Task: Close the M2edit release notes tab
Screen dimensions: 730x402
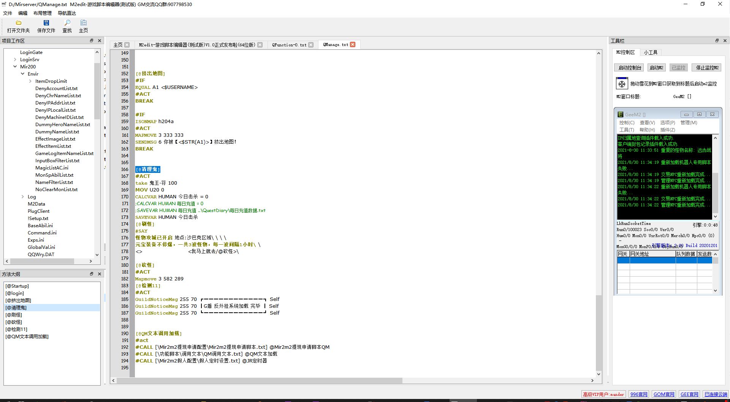Action: pyautogui.click(x=260, y=45)
